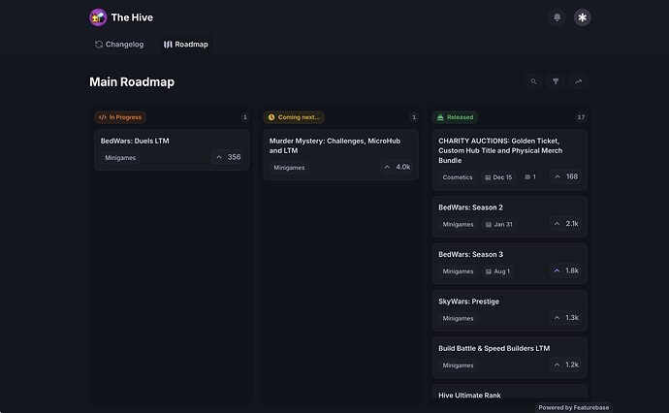Screen dimensions: 669x413
Task: Click the Coming next status label
Action: (294, 117)
